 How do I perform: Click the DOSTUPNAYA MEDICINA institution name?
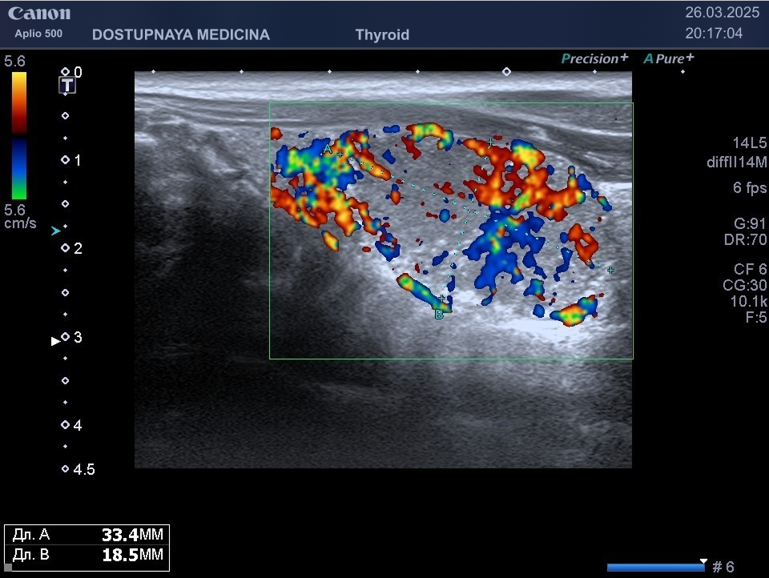[x=181, y=34]
